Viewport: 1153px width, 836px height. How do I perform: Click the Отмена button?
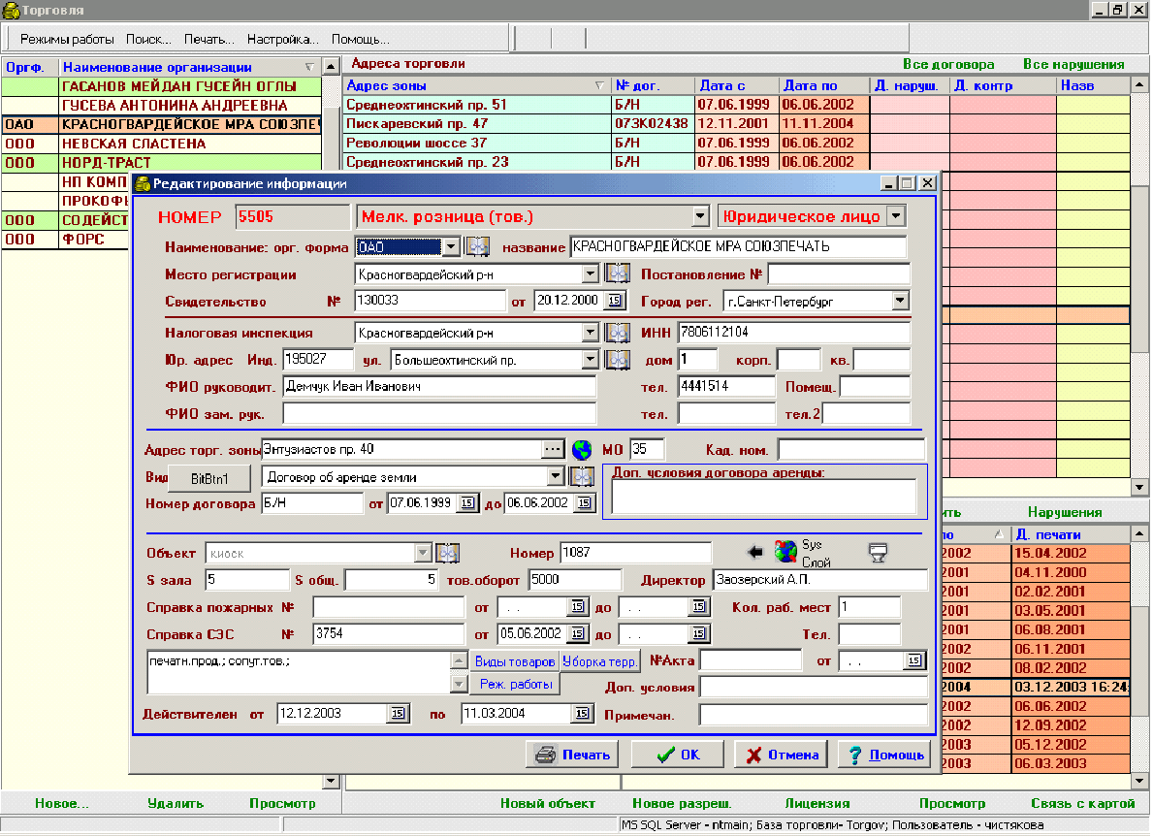[x=782, y=755]
